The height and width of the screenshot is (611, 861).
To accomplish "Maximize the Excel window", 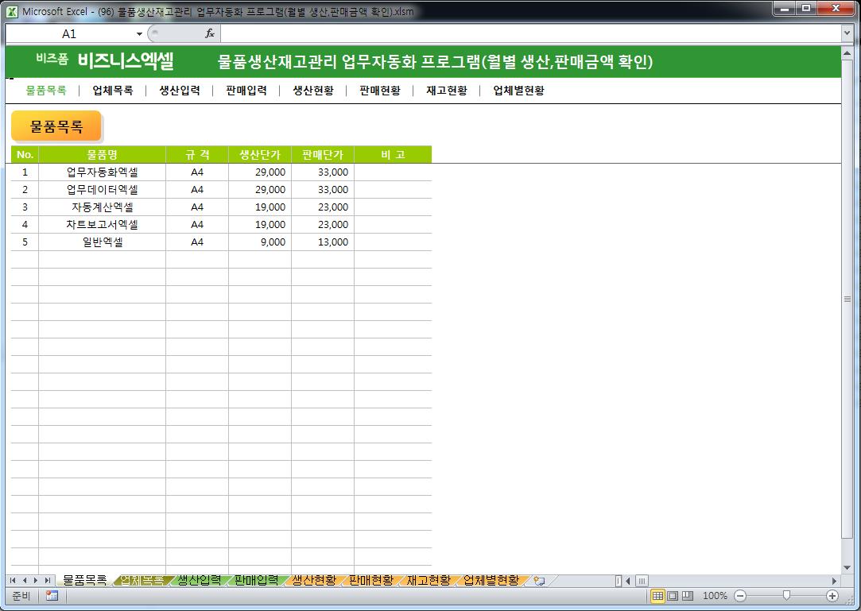I will 806,8.
